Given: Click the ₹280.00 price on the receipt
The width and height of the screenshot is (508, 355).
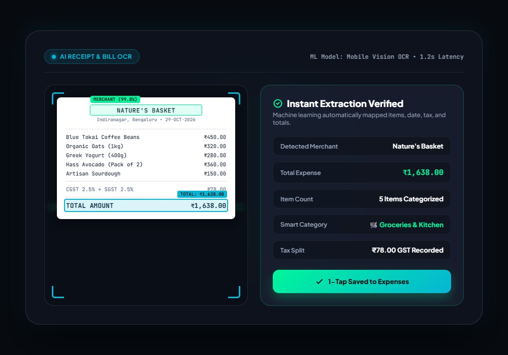Looking at the screenshot, I should 215,155.
